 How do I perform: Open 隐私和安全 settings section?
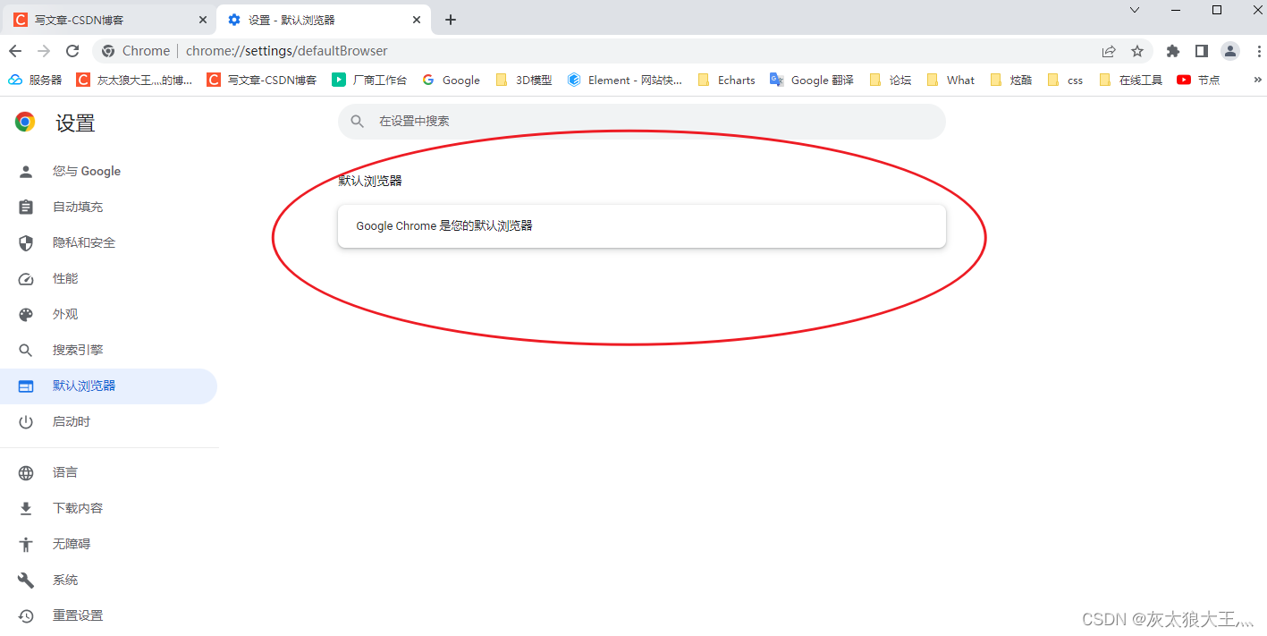click(108, 242)
